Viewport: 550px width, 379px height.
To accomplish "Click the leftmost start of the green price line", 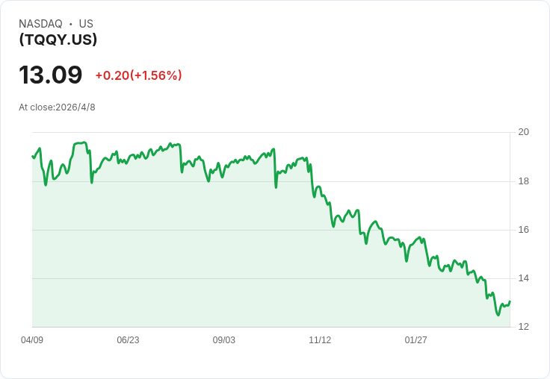I will [32, 156].
